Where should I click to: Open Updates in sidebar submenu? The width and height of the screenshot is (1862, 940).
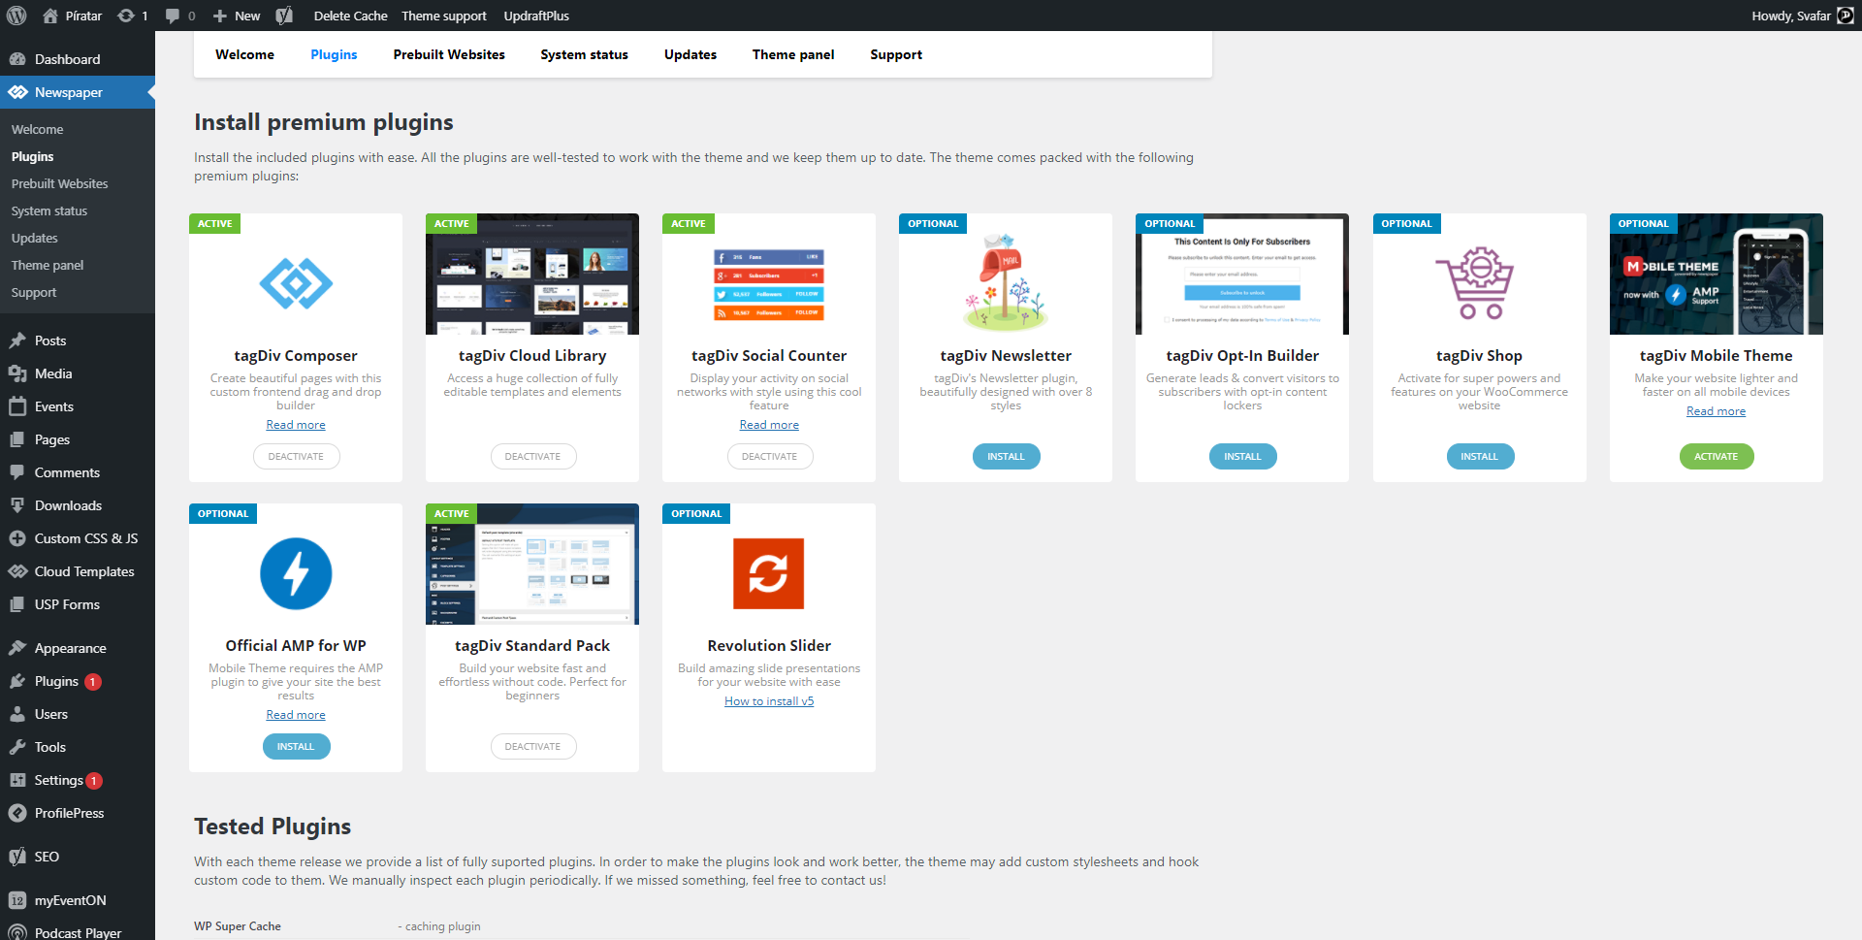(x=34, y=238)
